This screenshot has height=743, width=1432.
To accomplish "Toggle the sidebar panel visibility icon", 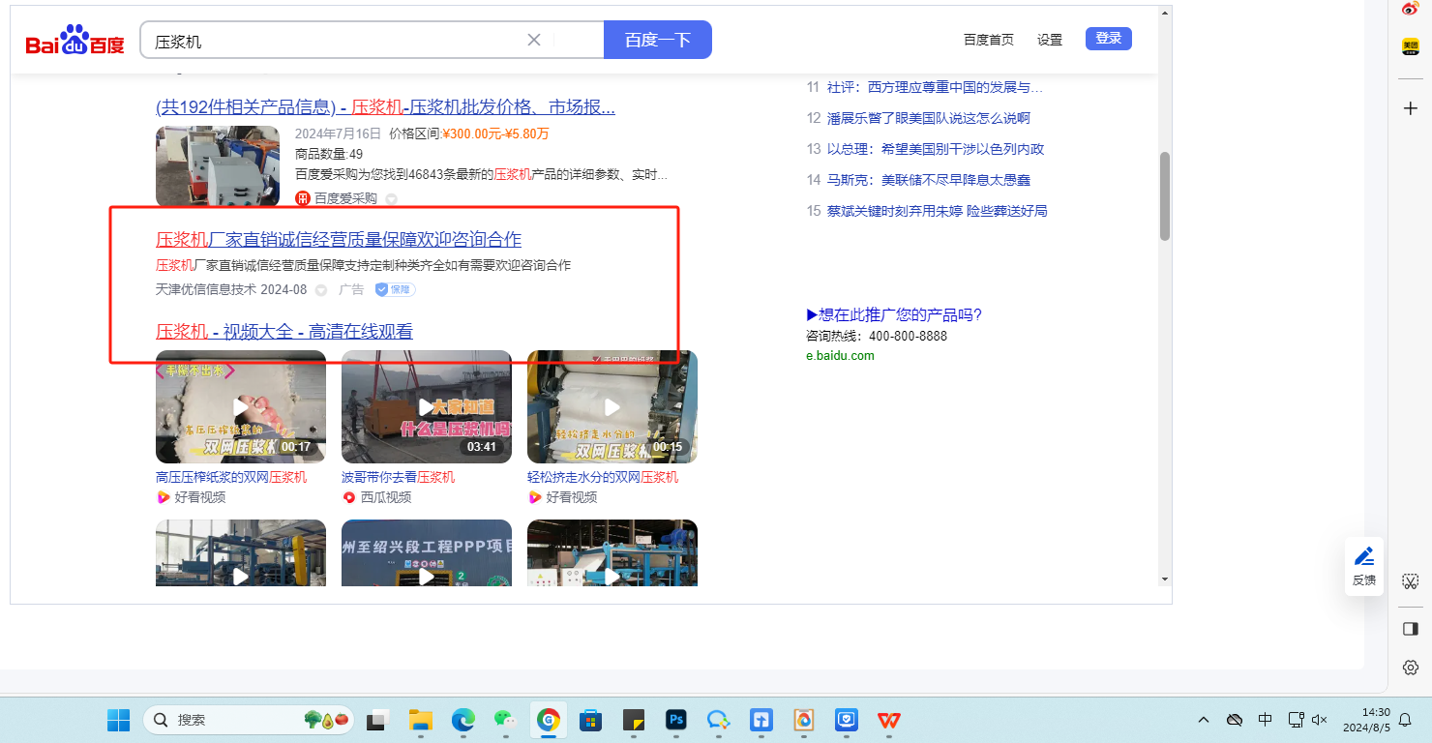I will [x=1411, y=629].
